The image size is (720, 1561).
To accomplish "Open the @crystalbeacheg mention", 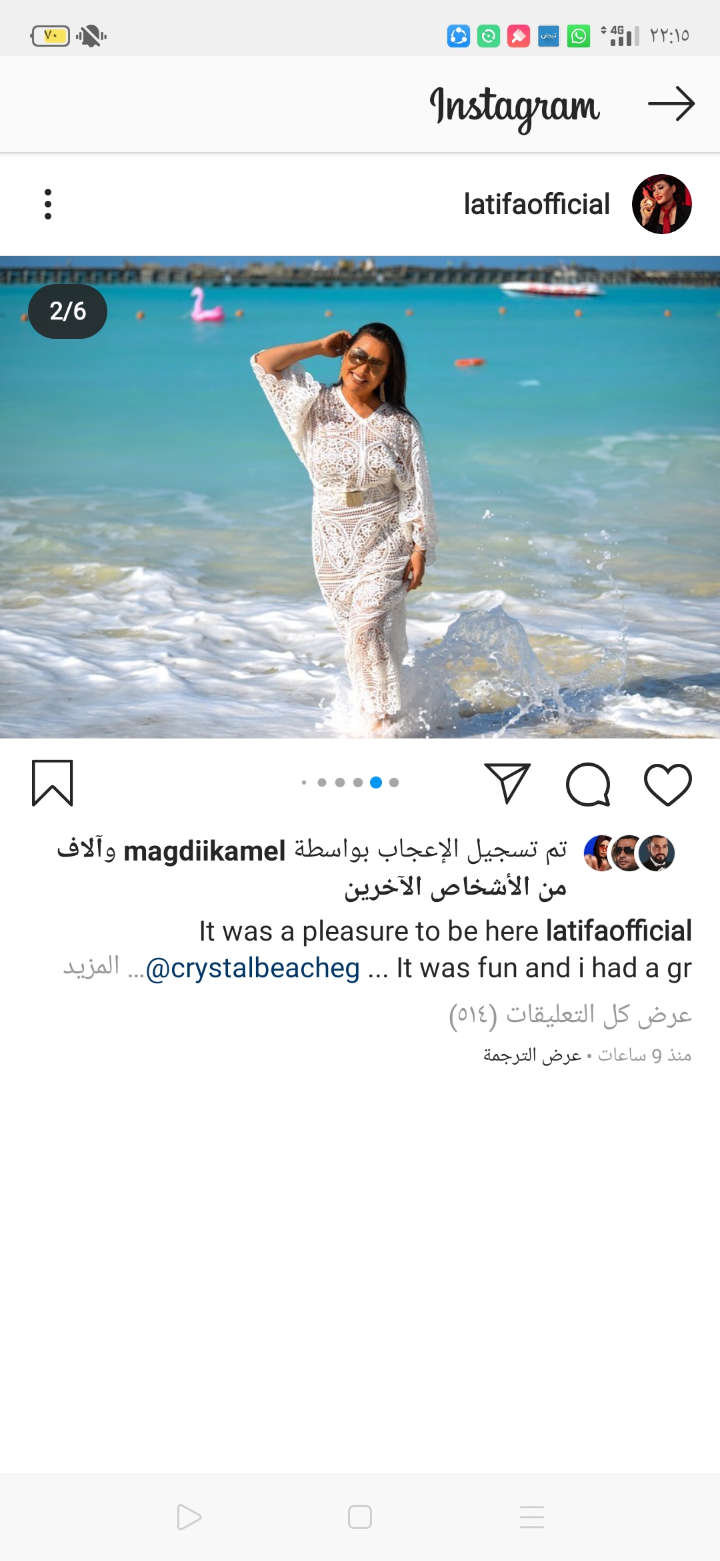I will (x=253, y=968).
